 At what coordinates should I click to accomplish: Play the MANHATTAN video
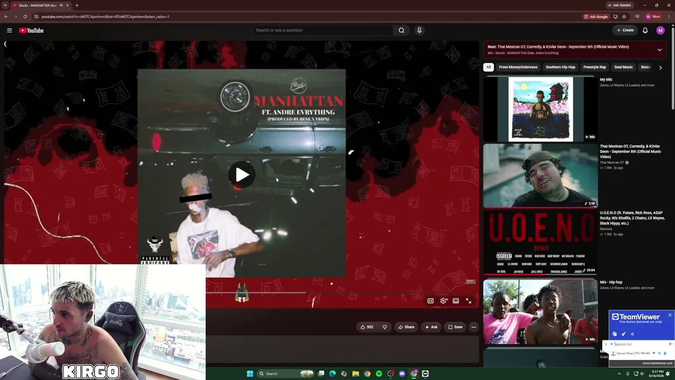242,175
